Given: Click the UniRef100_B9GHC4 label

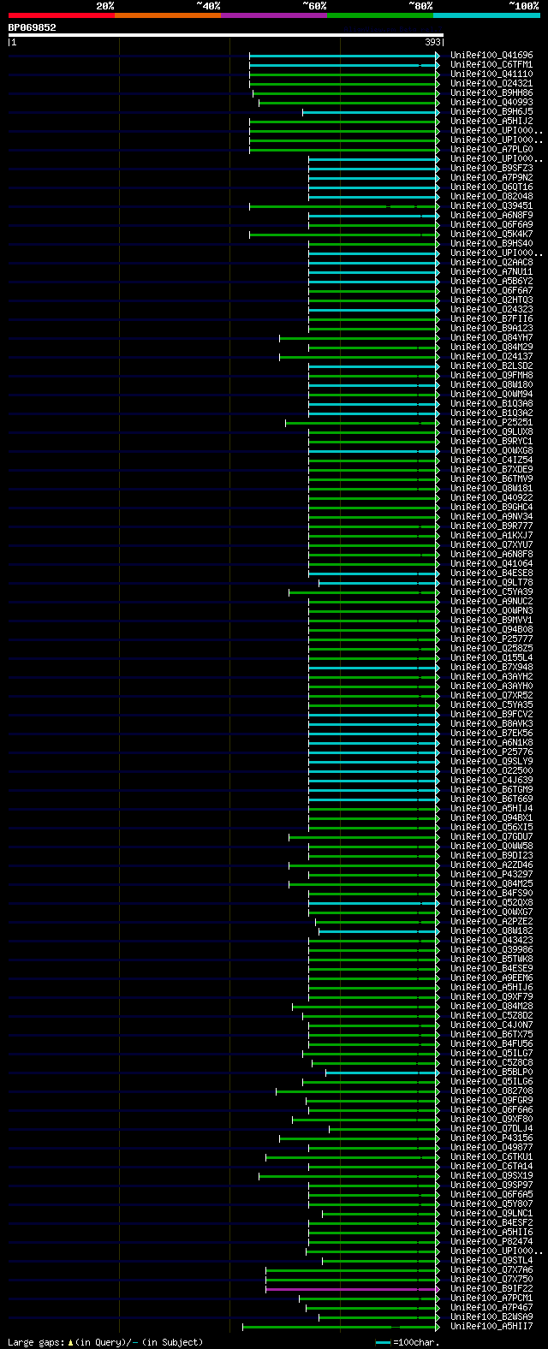Looking at the screenshot, I should (491, 508).
